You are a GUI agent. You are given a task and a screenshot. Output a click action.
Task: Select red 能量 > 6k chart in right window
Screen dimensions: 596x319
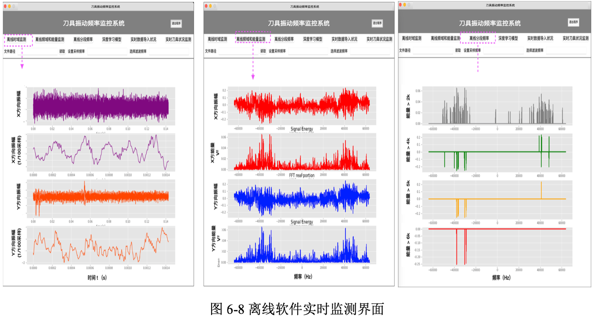[497, 247]
